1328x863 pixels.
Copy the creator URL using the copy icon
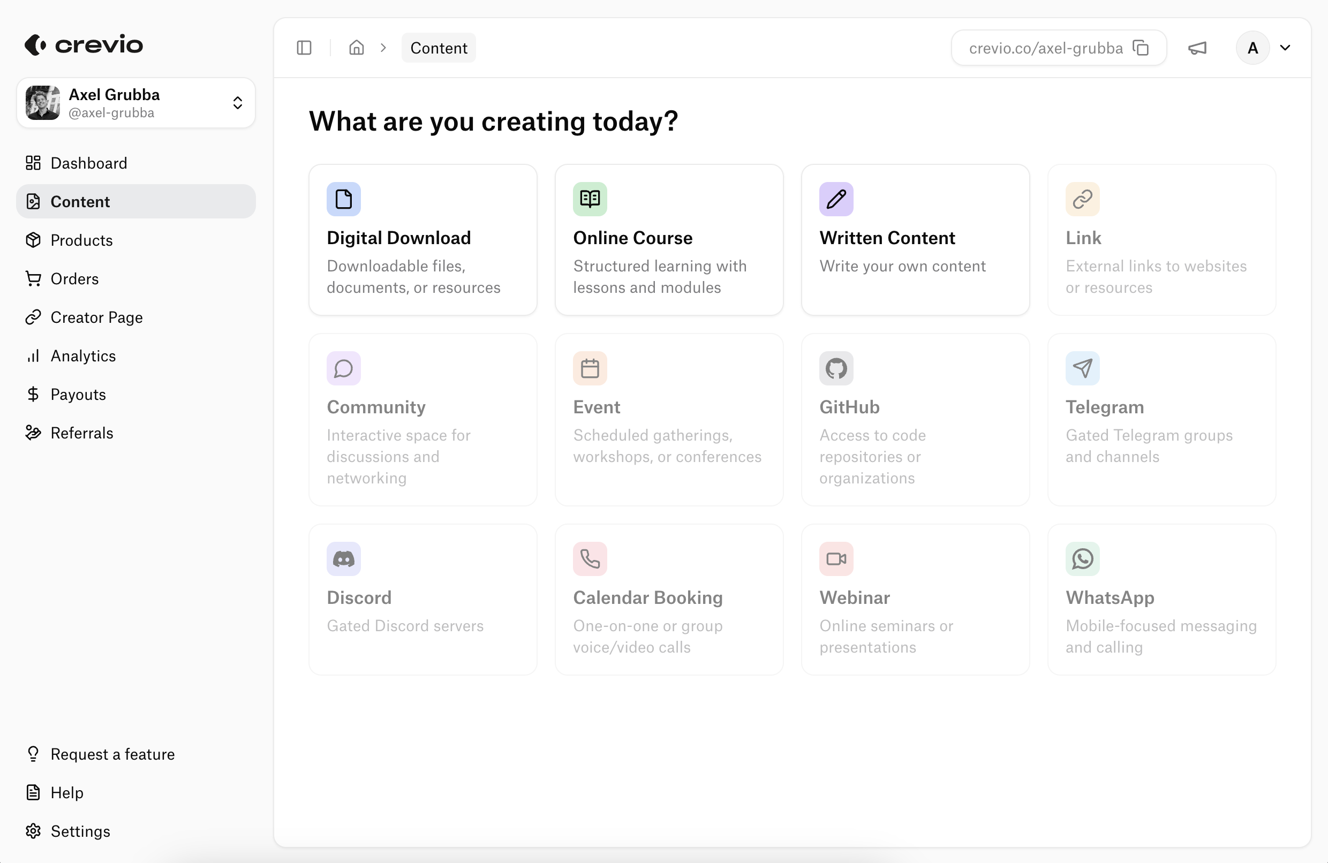tap(1141, 48)
